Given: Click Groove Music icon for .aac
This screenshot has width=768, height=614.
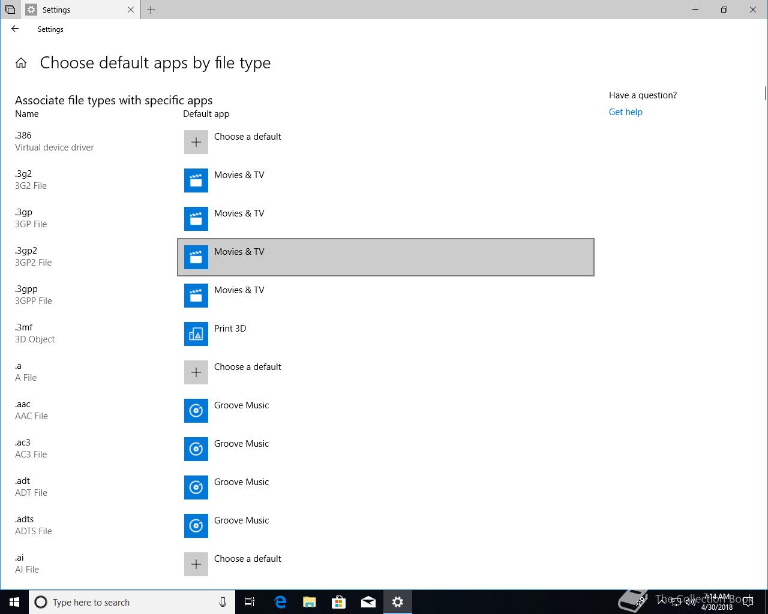Looking at the screenshot, I should tap(196, 411).
